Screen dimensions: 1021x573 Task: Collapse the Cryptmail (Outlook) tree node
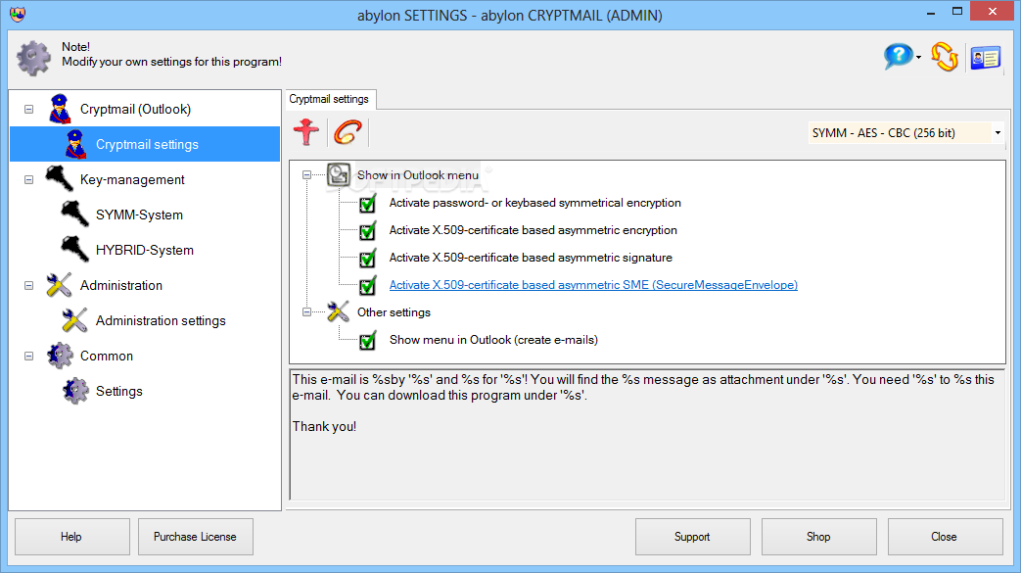[28, 109]
